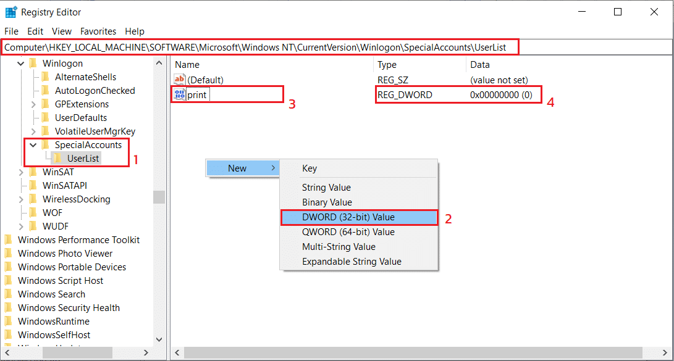Click the tree pane vertical scrollbar down arrow

click(x=159, y=339)
